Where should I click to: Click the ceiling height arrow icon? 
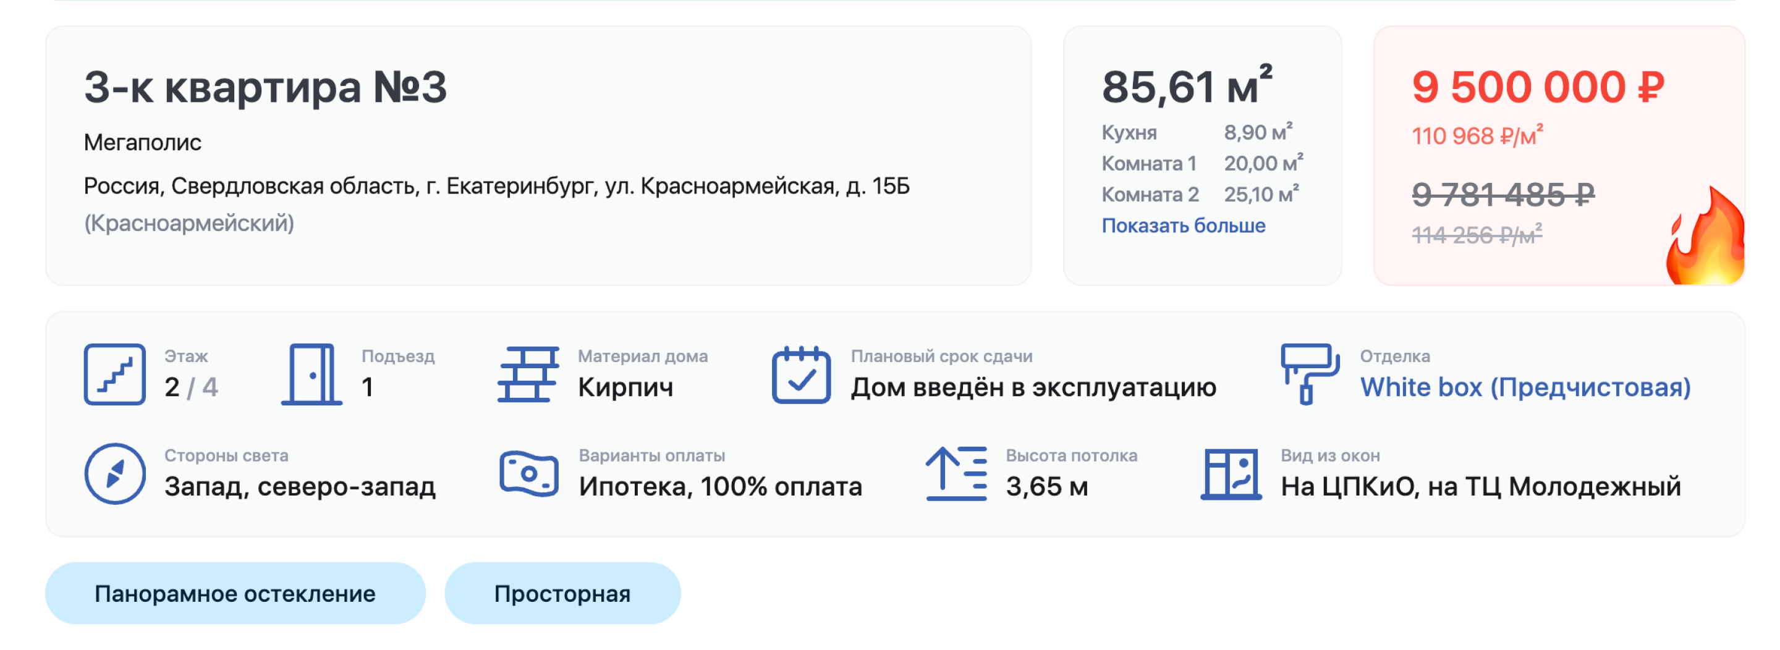[x=956, y=473]
